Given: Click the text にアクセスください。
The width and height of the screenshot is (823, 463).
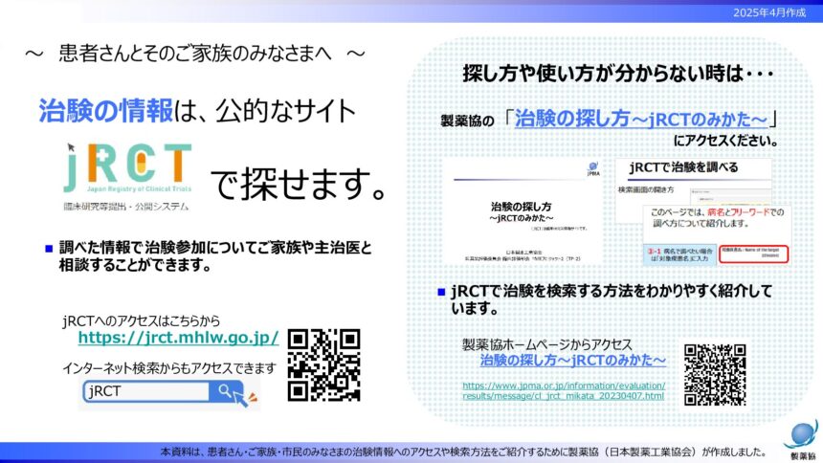Looking at the screenshot, I should [x=725, y=141].
